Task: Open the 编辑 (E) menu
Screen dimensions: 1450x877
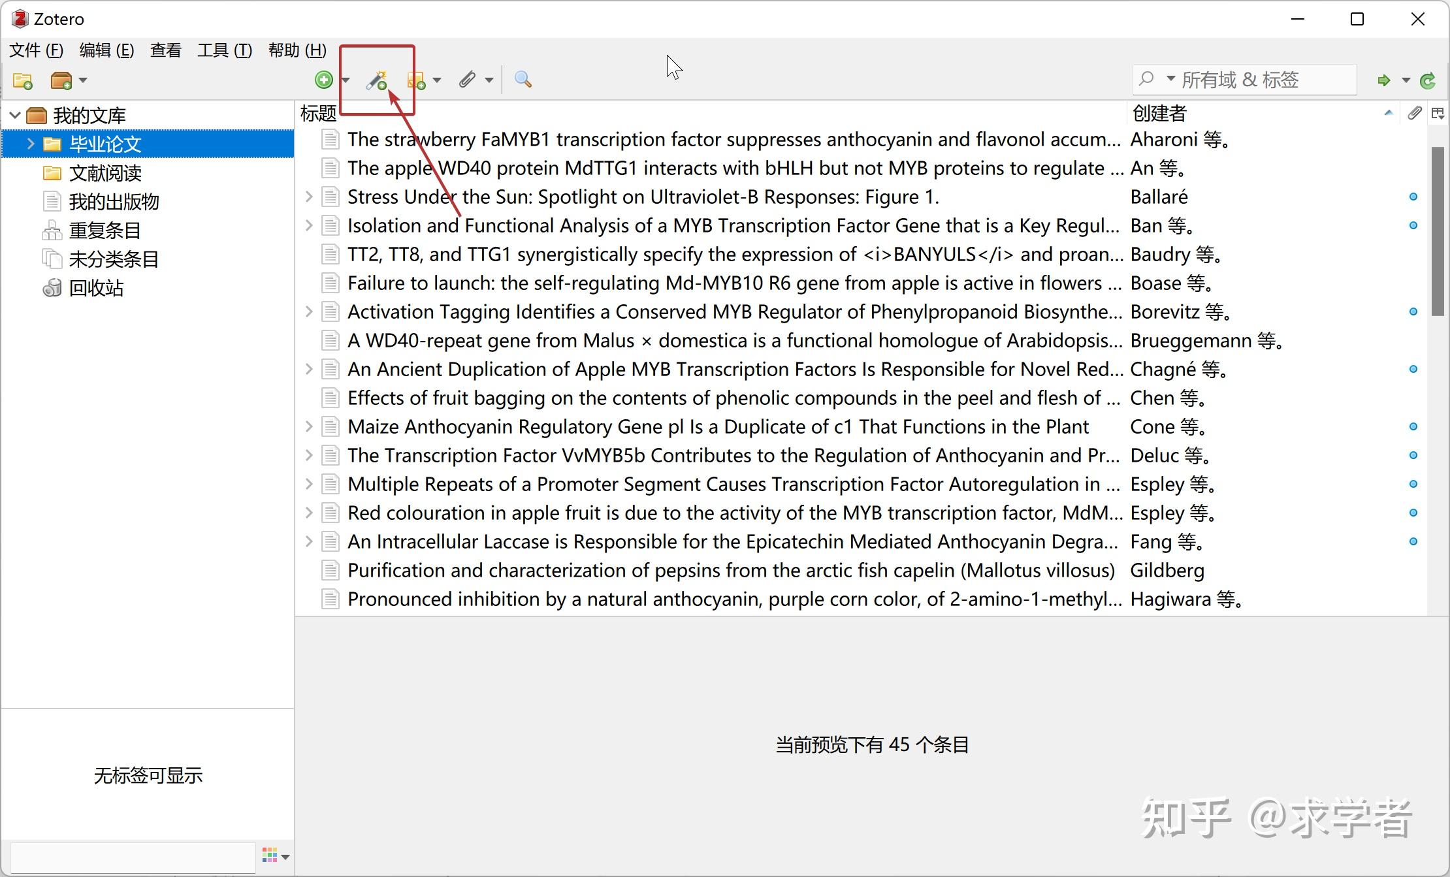Action: (x=106, y=50)
